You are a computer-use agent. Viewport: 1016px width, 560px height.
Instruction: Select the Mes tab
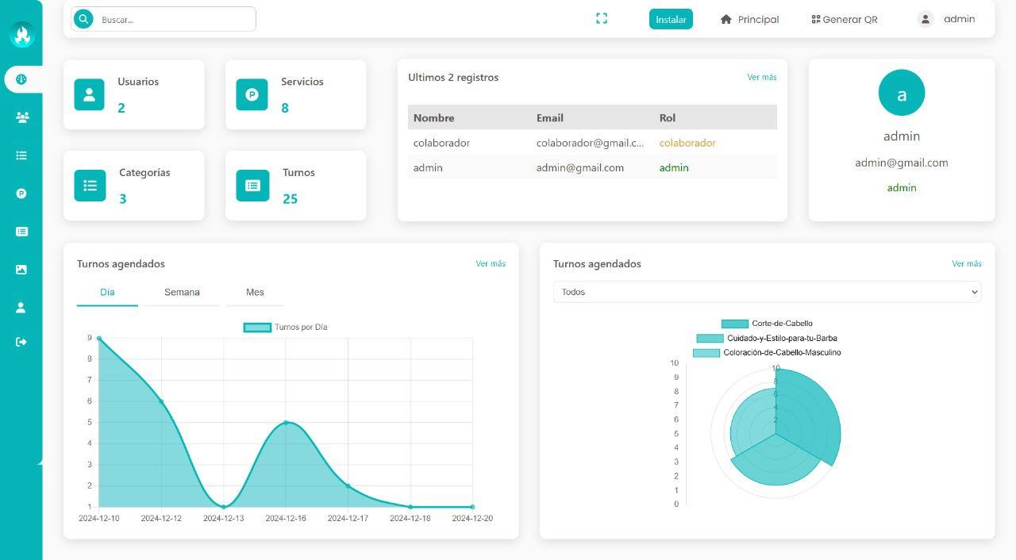pyautogui.click(x=255, y=292)
